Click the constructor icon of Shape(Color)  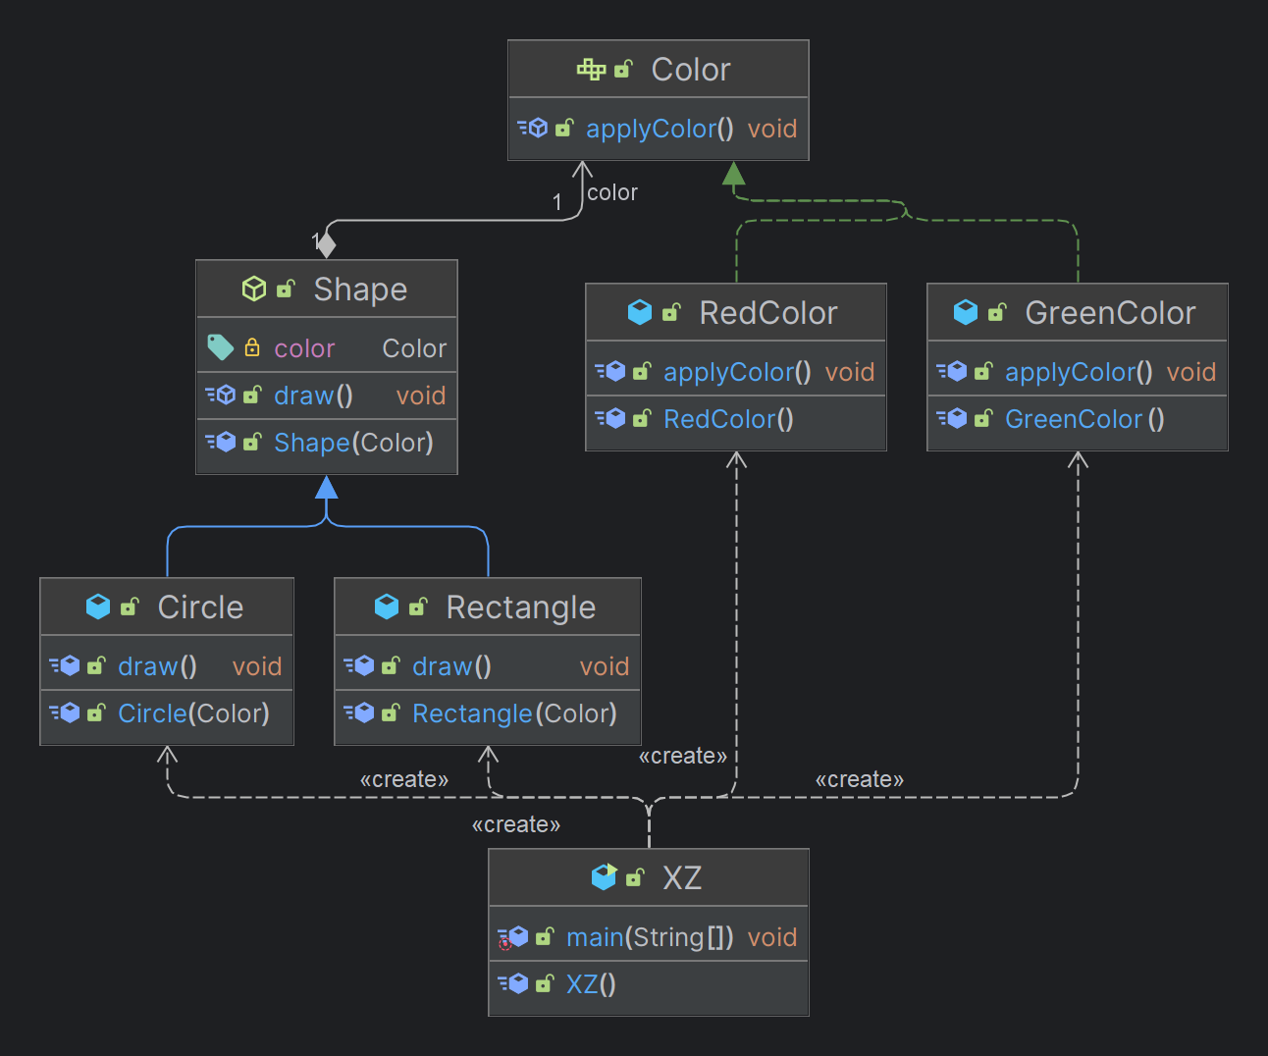221,442
